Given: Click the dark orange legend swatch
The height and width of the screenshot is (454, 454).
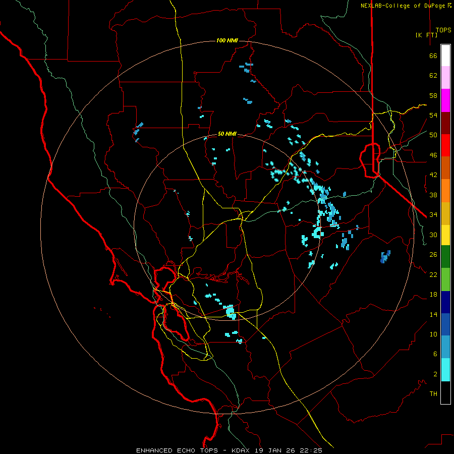Looking at the screenshot, I should pyautogui.click(x=445, y=167).
